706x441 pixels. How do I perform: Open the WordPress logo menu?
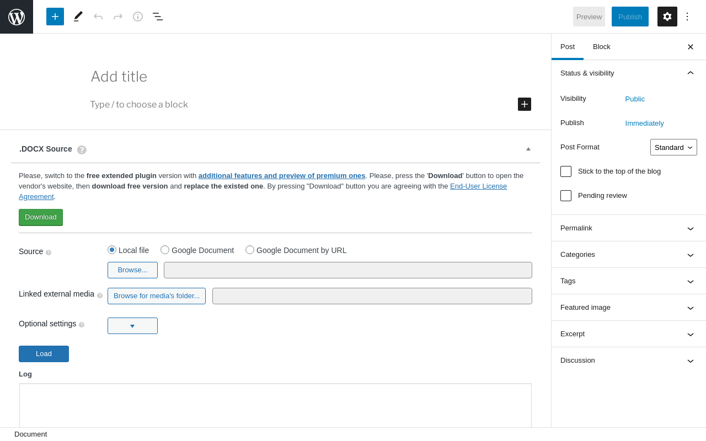pyautogui.click(x=17, y=17)
